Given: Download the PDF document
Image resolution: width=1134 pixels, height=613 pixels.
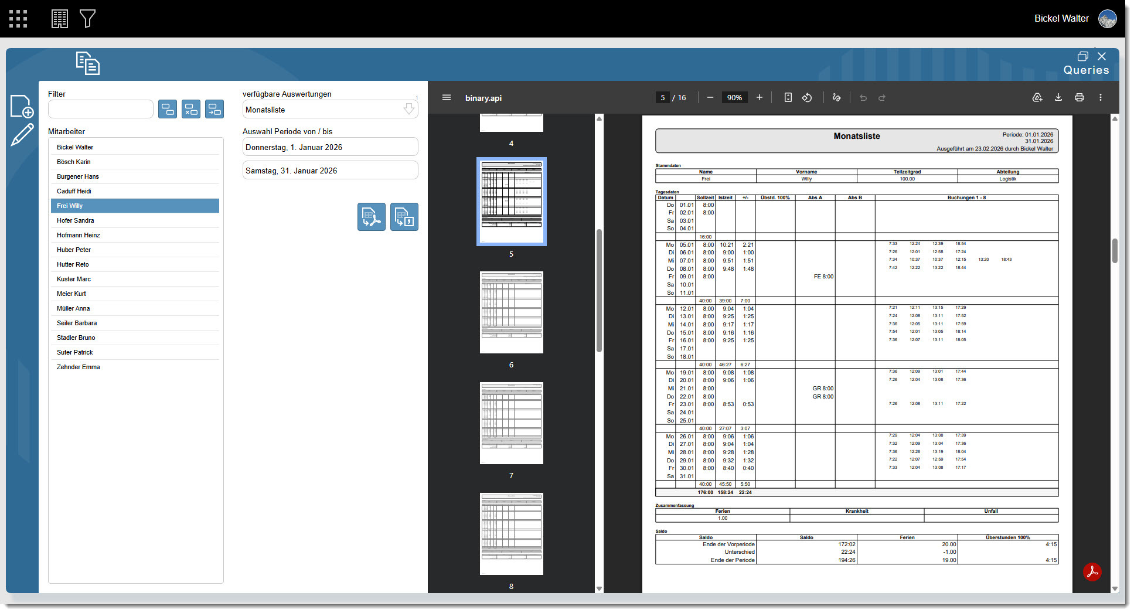Looking at the screenshot, I should click(x=1058, y=98).
